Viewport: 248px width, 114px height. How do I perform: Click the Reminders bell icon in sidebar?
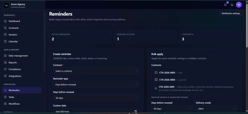pos(5,90)
